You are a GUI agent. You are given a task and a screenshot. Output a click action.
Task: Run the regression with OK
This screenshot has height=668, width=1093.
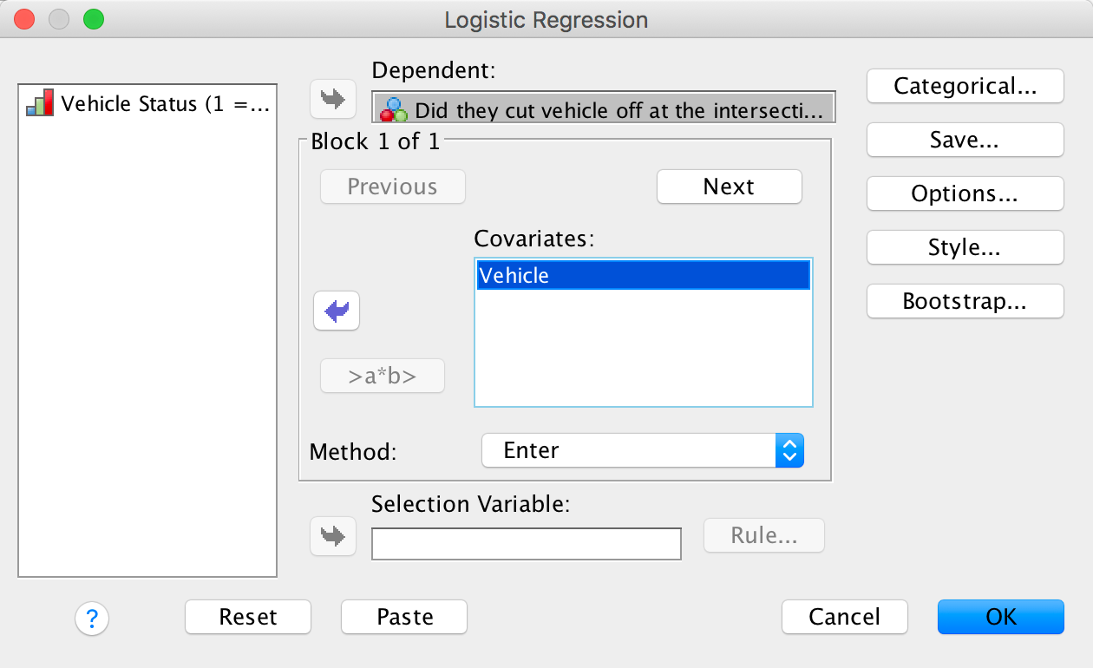pos(1000,617)
